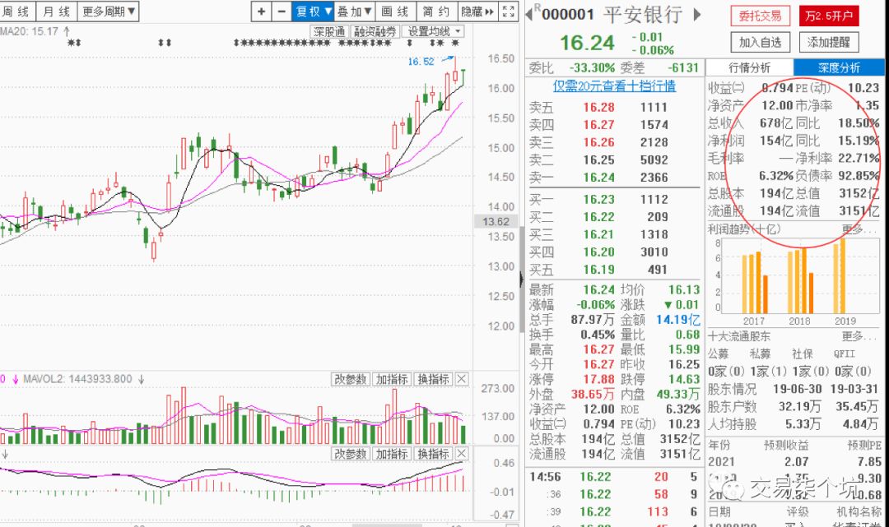Click 添加提醒 button
Screen dimensions: 889x527
coord(829,42)
